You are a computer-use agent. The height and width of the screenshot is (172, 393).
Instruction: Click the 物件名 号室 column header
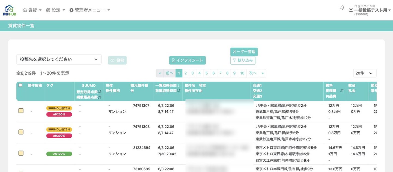pyautogui.click(x=195, y=86)
